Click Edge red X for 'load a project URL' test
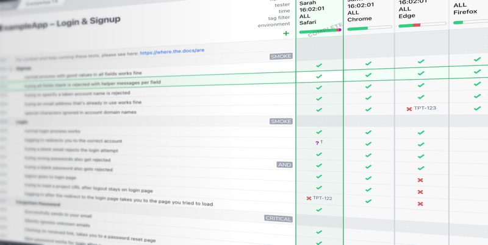The height and width of the screenshot is (245, 488). pos(420,204)
